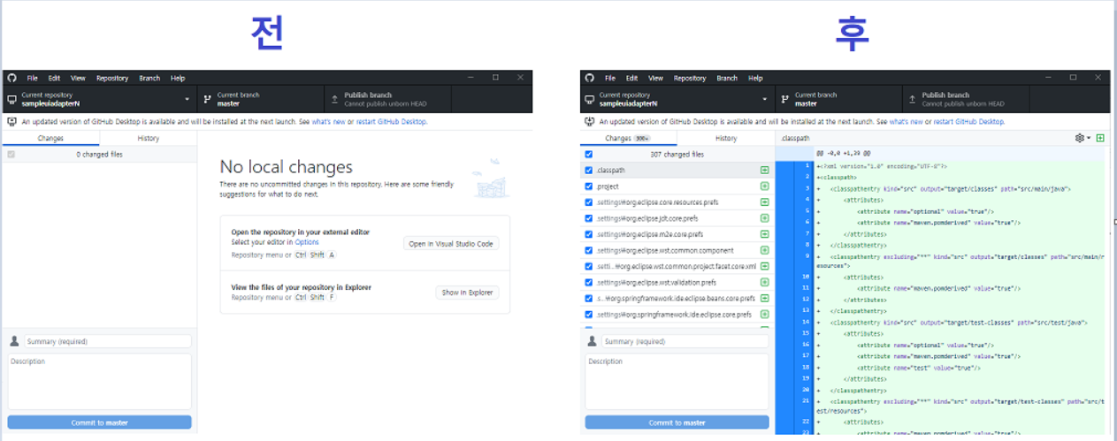This screenshot has height=441, width=1117.
Task: Click the Publish branch button in the 후 window
Action: point(965,99)
